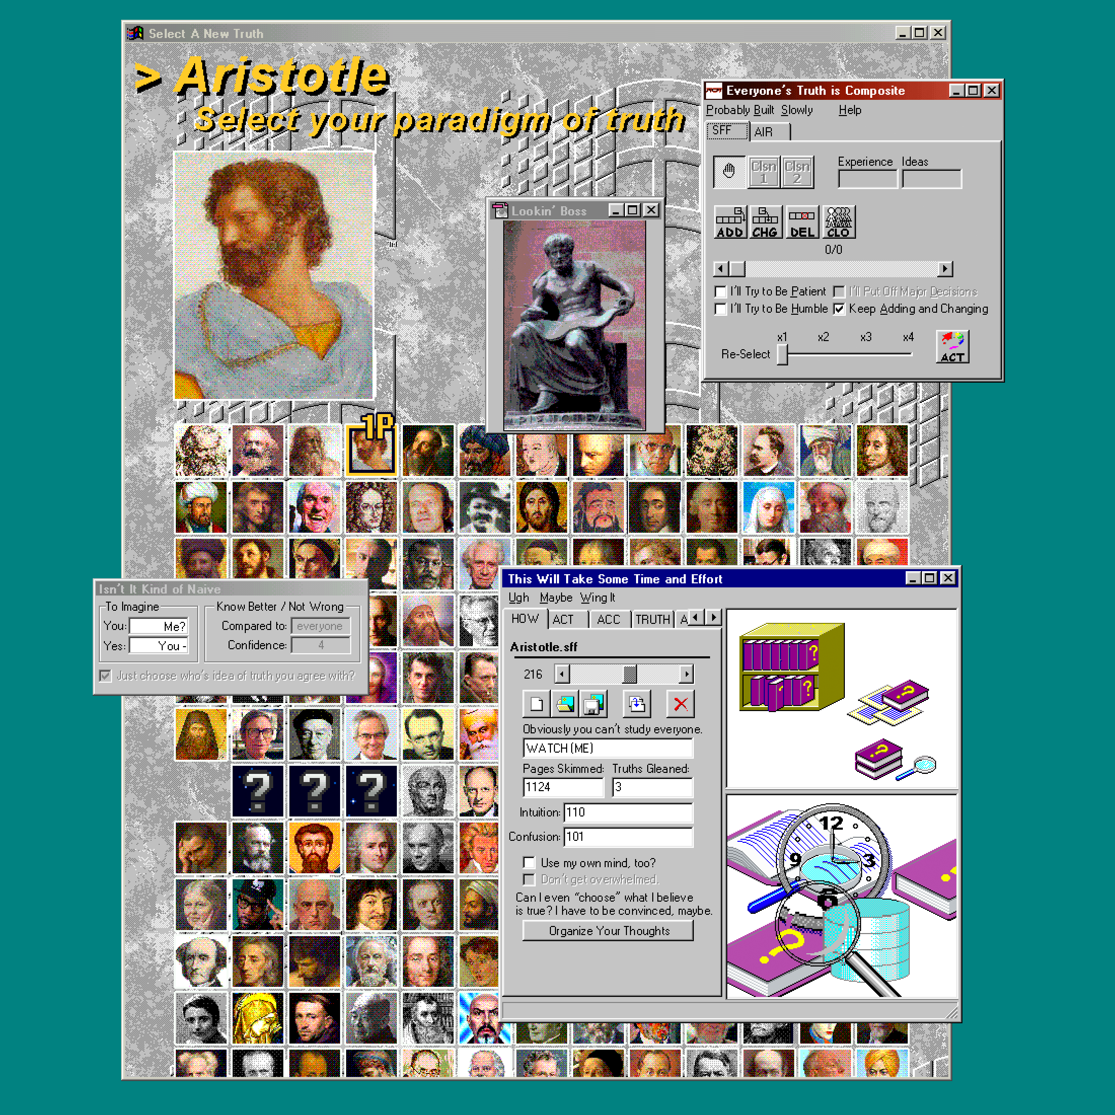Switch to the ACT tab
This screenshot has height=1115, width=1115.
(568, 619)
